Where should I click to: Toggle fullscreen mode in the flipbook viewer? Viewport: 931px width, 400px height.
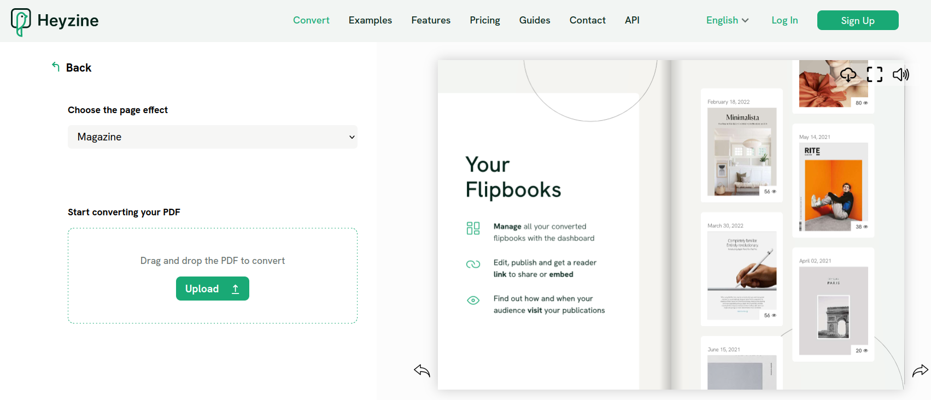(875, 74)
